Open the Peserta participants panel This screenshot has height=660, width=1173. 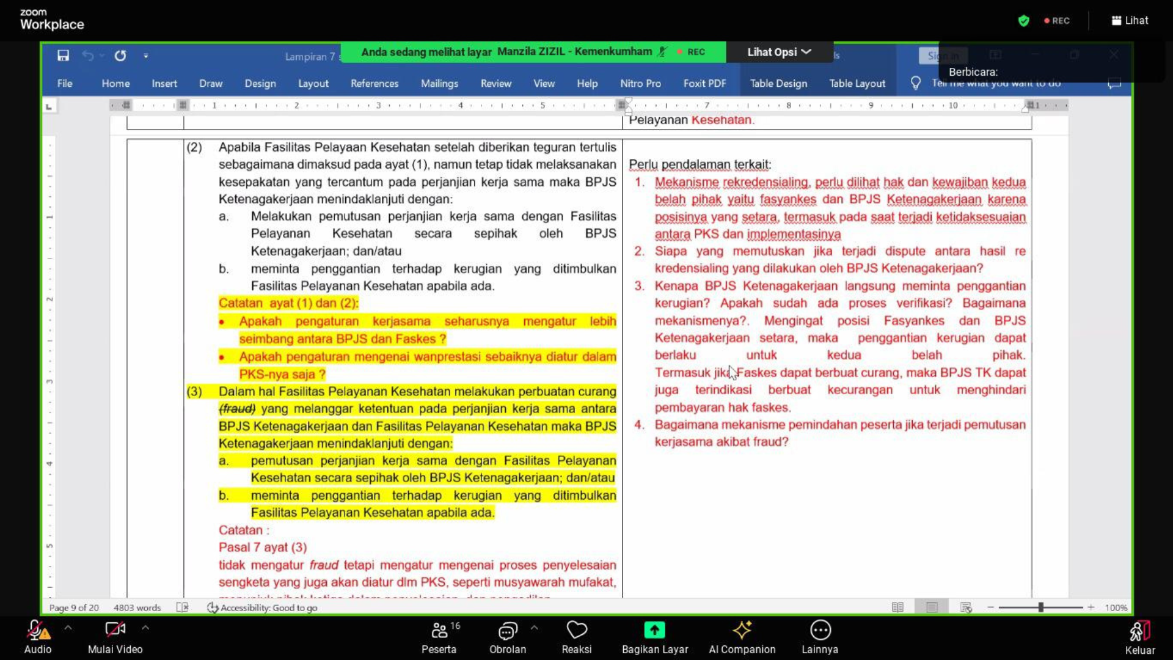(x=439, y=637)
